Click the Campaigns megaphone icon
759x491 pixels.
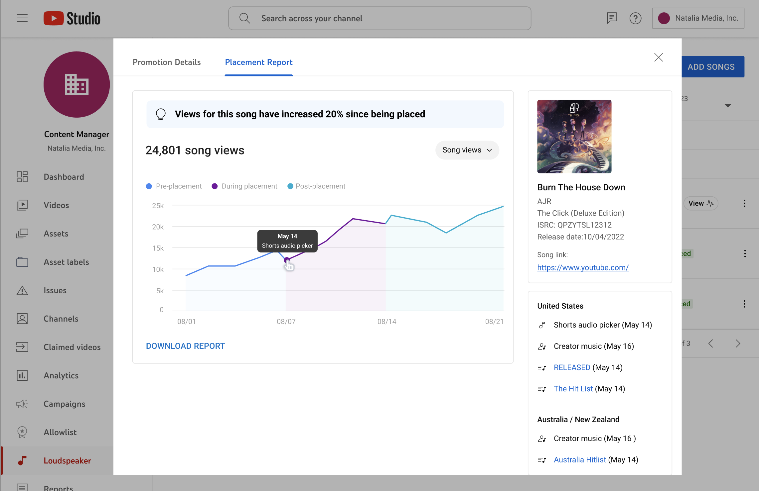[22, 404]
